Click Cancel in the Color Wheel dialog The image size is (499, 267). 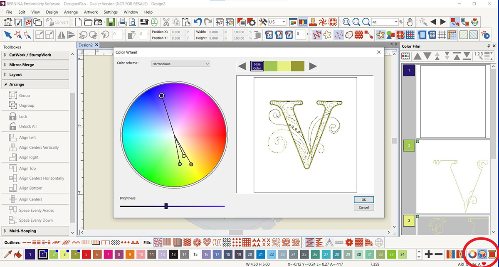(x=364, y=207)
